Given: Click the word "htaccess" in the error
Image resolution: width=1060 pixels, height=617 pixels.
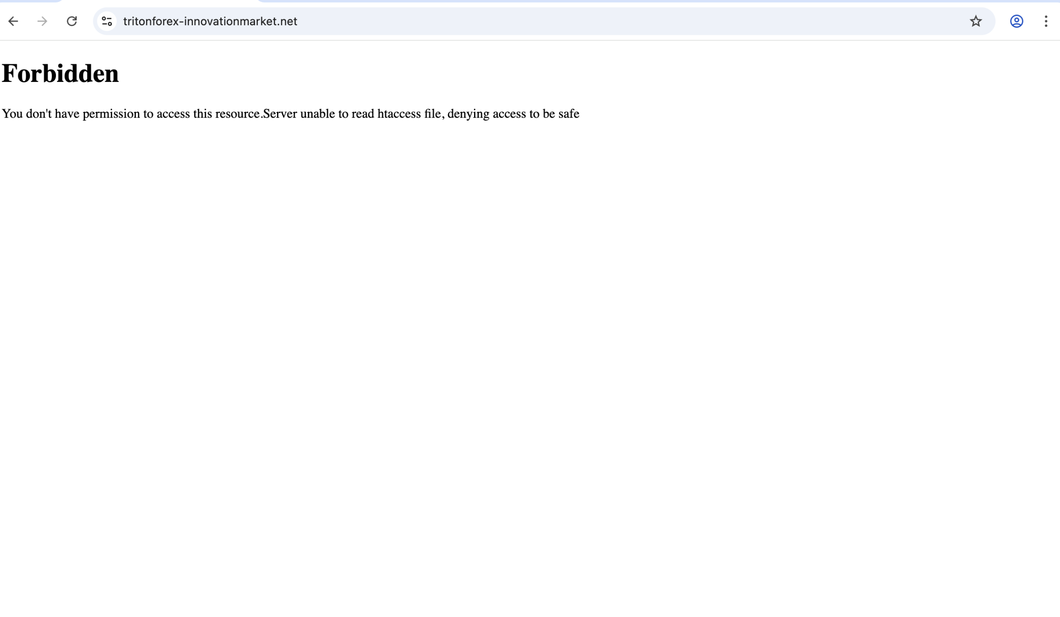Looking at the screenshot, I should 399,114.
